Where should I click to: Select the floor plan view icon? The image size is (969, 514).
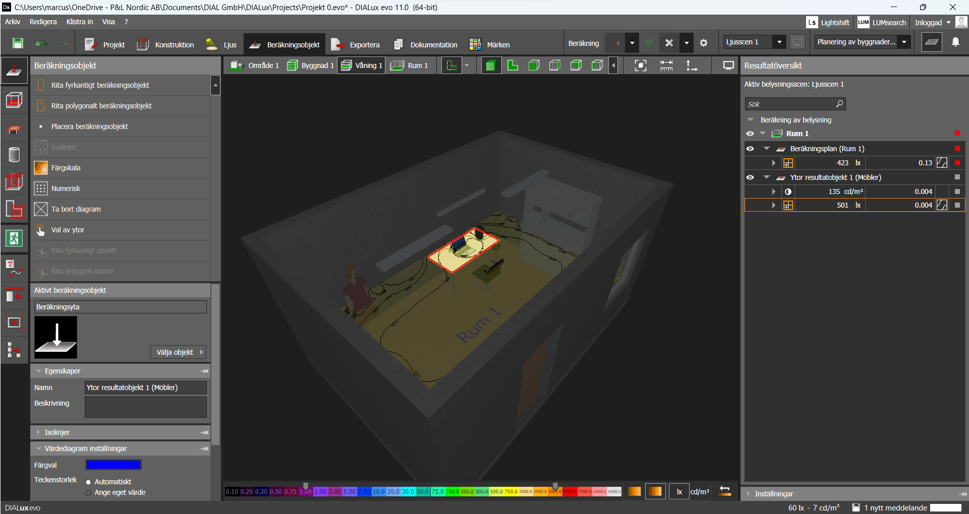(512, 66)
